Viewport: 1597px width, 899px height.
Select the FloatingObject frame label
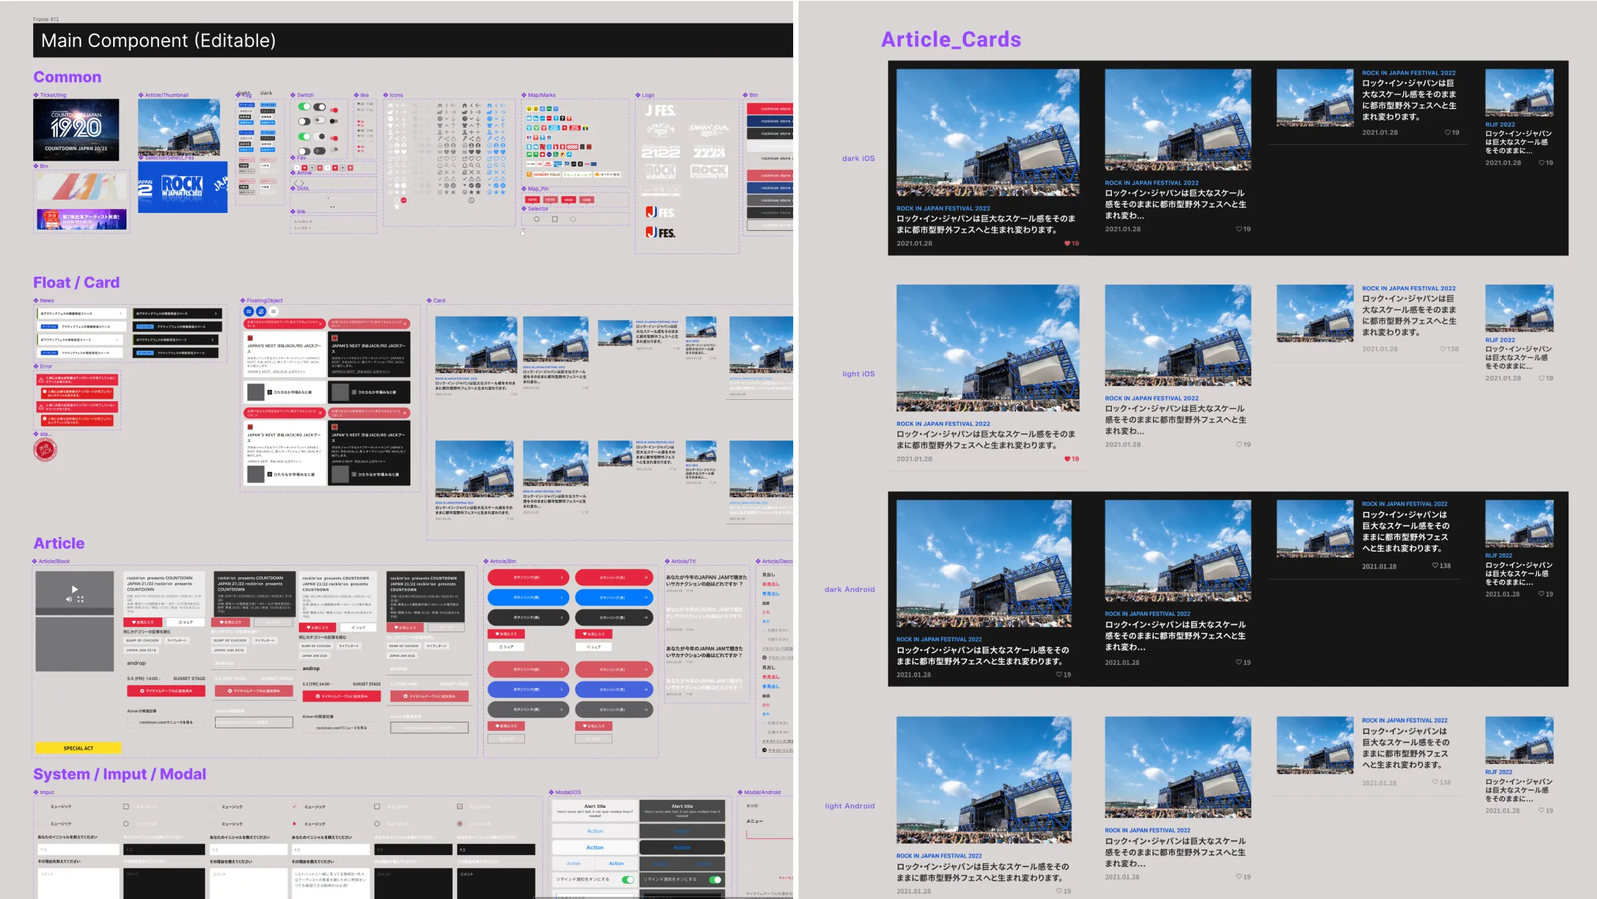(264, 301)
